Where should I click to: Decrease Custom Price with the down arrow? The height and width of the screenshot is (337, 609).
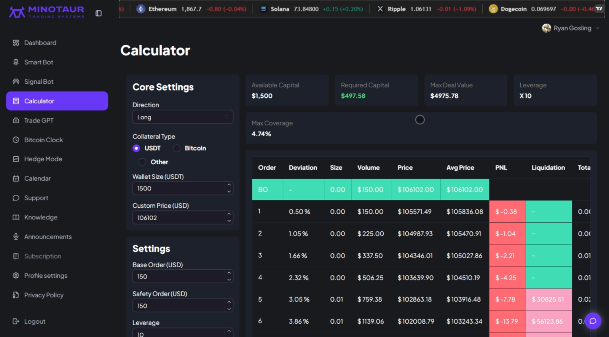[x=229, y=221]
